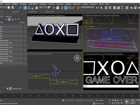Activate the Select and Scale tool
The image size is (140, 105).
coord(33,8)
